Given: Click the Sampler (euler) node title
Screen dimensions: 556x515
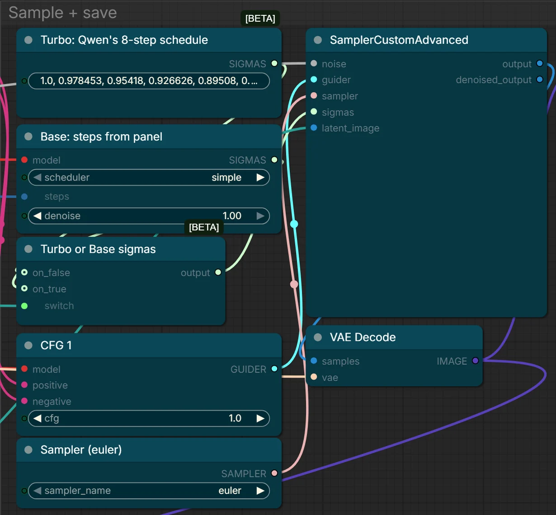Looking at the screenshot, I should coord(81,450).
